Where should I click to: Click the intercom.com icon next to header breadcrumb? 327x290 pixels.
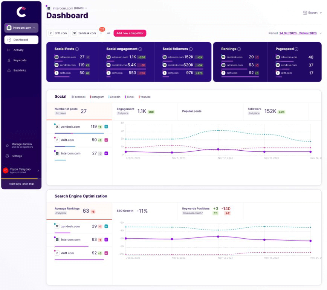coord(49,8)
